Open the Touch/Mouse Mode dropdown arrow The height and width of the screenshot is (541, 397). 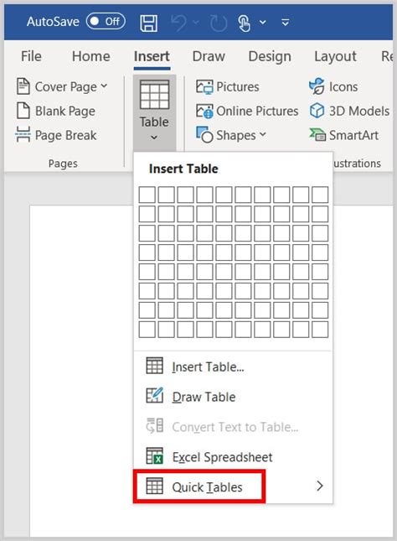pyautogui.click(x=263, y=23)
